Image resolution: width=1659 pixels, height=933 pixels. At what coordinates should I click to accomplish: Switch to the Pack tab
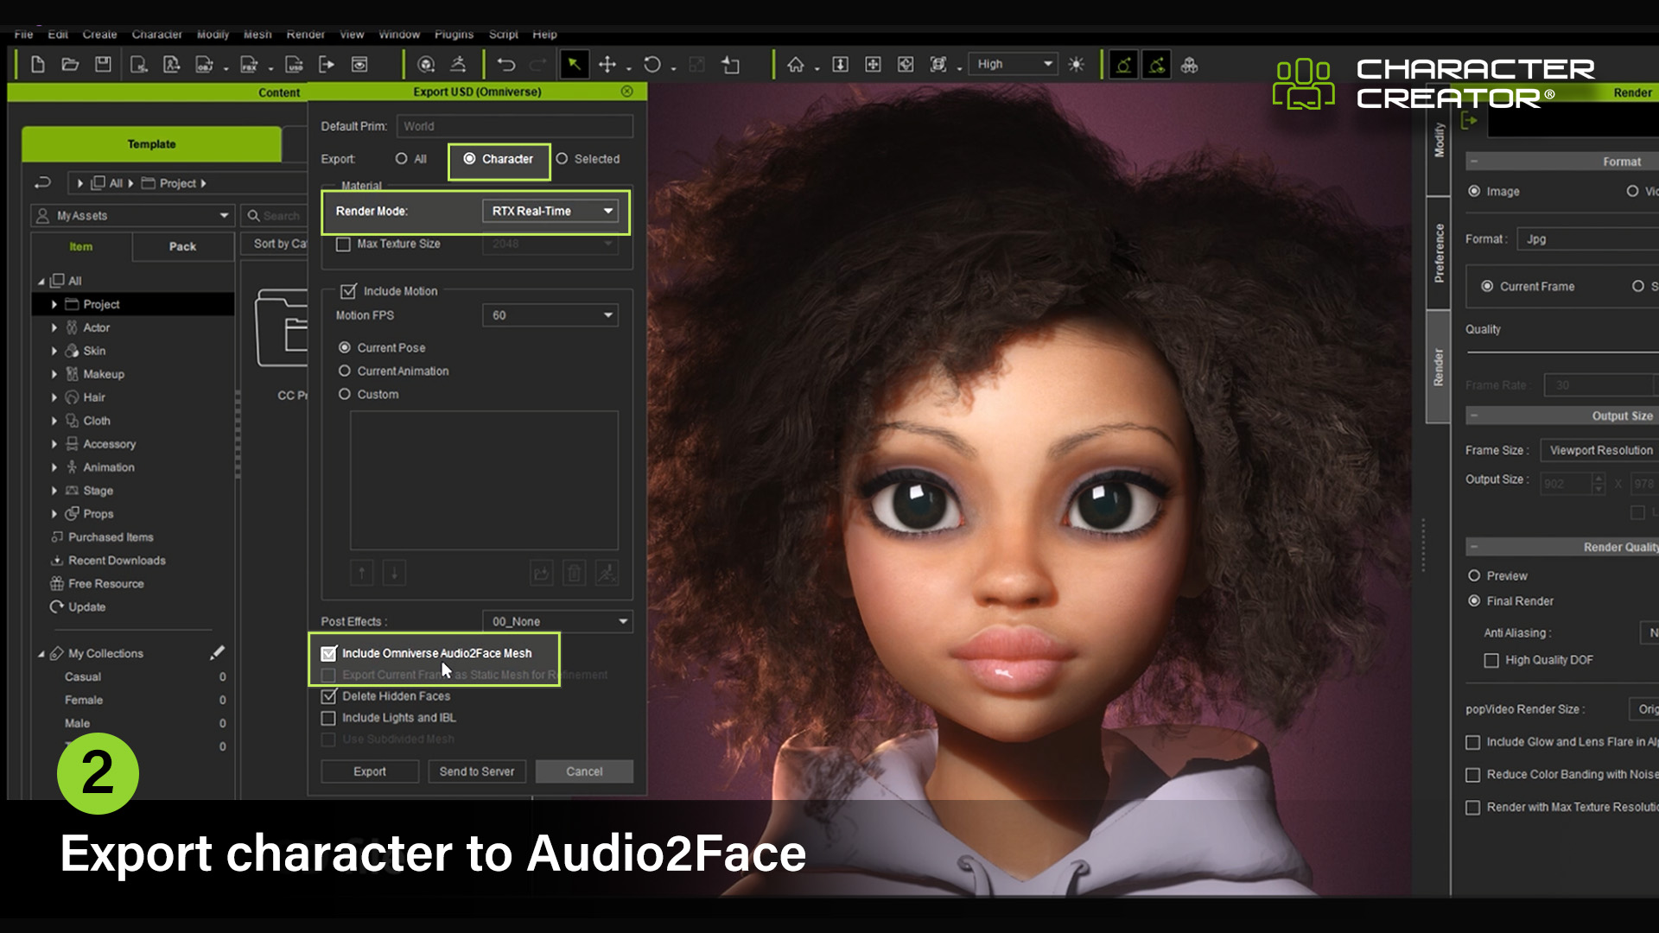182,246
